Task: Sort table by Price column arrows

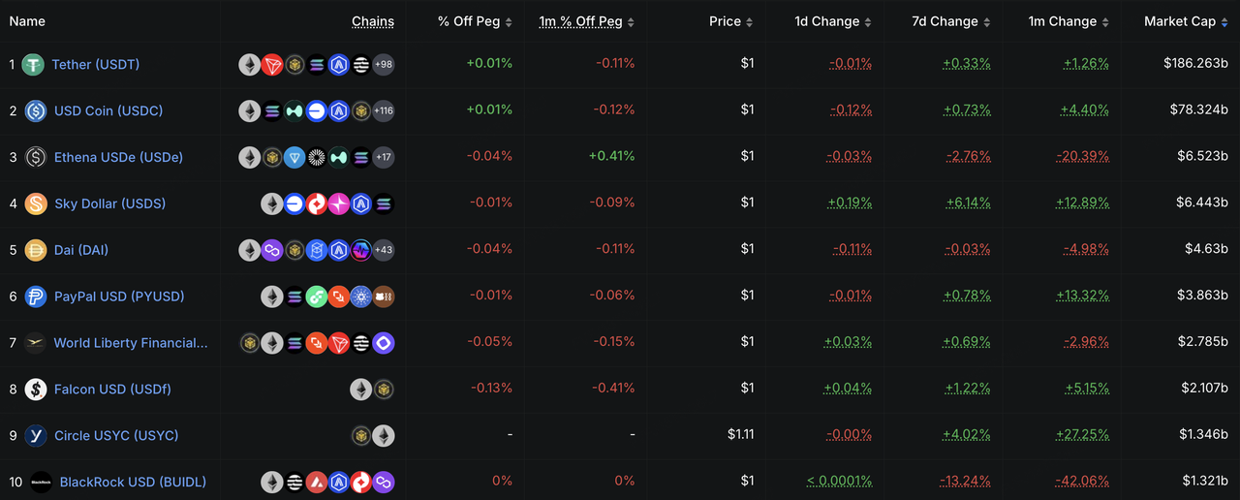Action: pyautogui.click(x=749, y=21)
